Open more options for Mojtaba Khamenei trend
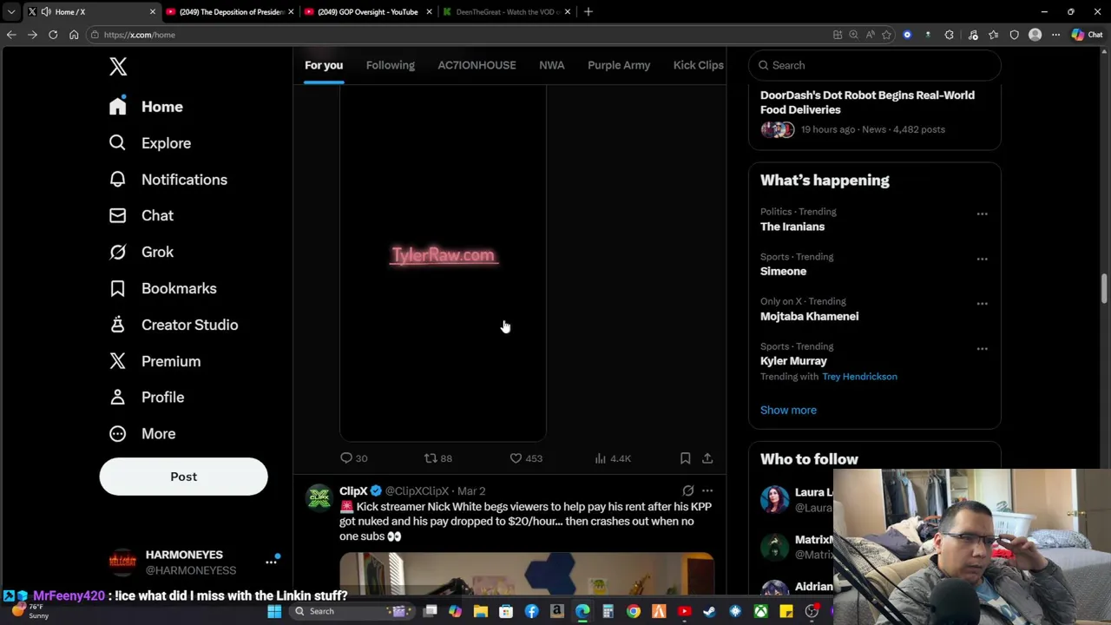 (982, 304)
